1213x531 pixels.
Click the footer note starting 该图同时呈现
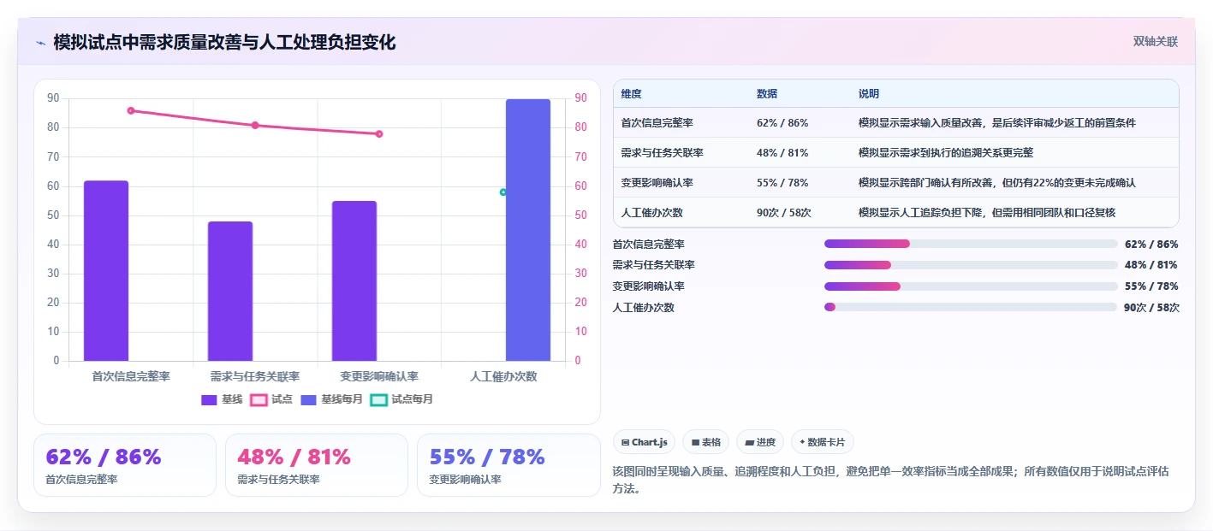(891, 480)
